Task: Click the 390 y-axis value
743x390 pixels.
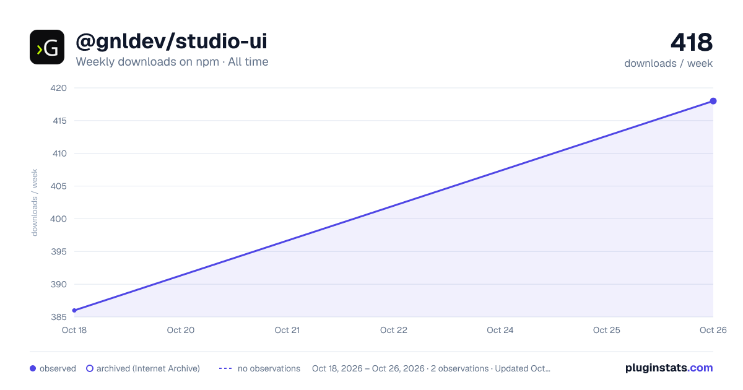Action: tap(59, 285)
